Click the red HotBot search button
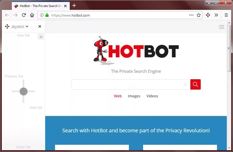 click(195, 84)
